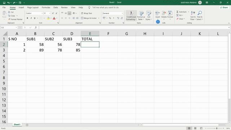Click the Insert Function fx button
This screenshot has width=231, height=130.
(x=36, y=27)
